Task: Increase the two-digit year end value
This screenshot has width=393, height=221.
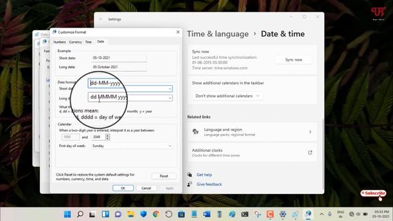Action: (107, 136)
